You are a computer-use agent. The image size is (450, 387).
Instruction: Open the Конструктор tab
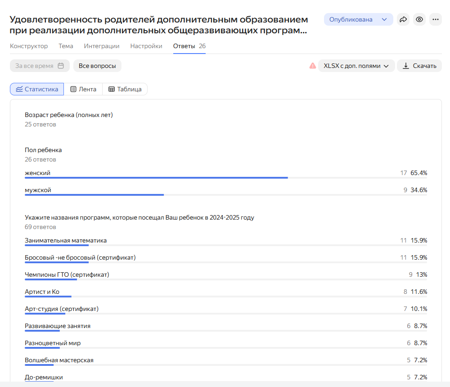[29, 46]
